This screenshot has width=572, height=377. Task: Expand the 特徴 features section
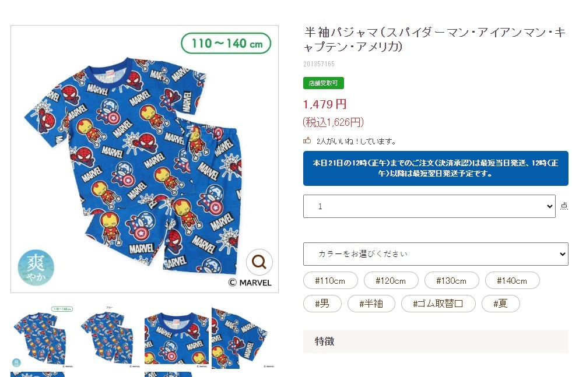(x=436, y=341)
